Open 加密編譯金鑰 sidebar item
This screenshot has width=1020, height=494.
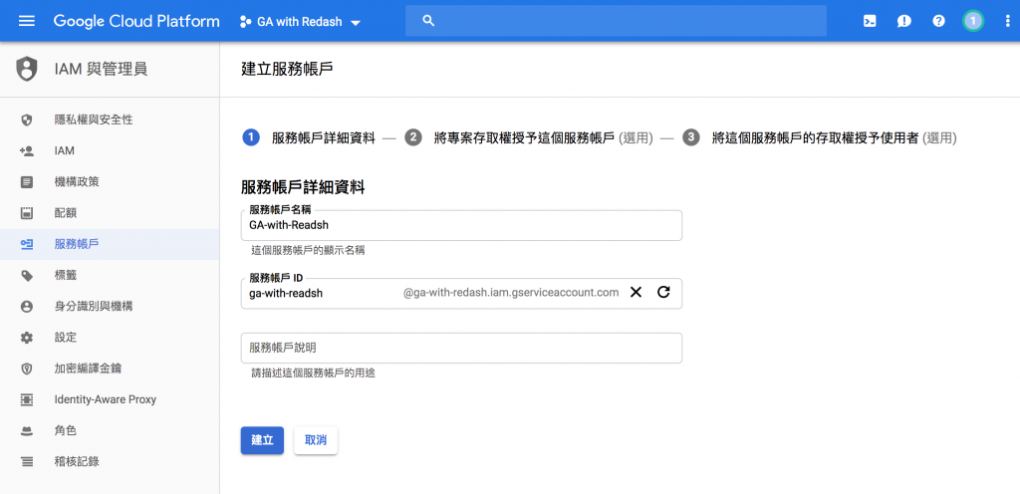tap(110, 369)
